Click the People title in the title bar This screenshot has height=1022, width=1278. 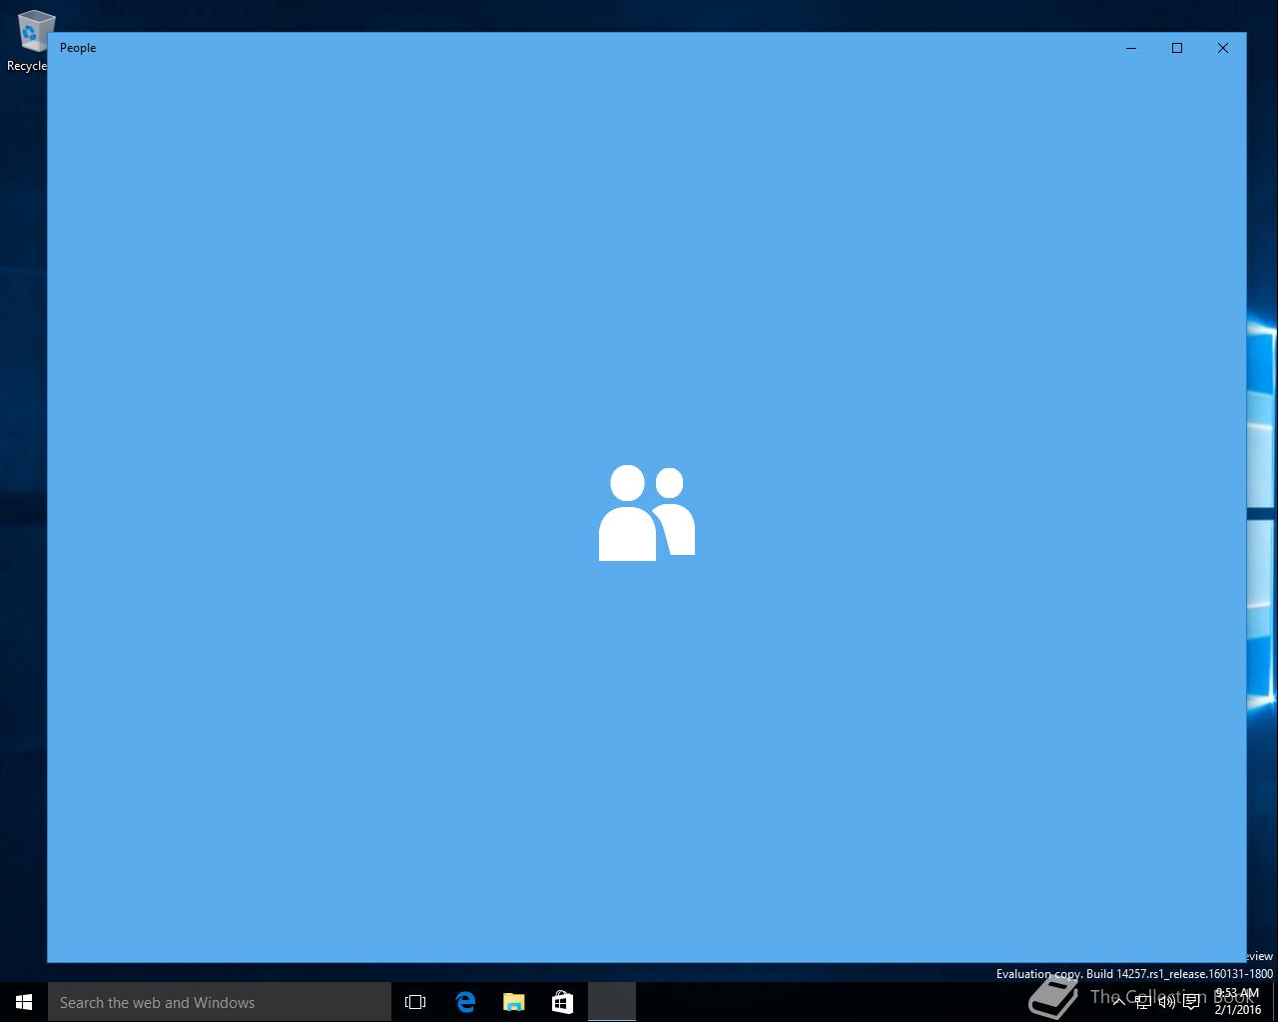[78, 48]
